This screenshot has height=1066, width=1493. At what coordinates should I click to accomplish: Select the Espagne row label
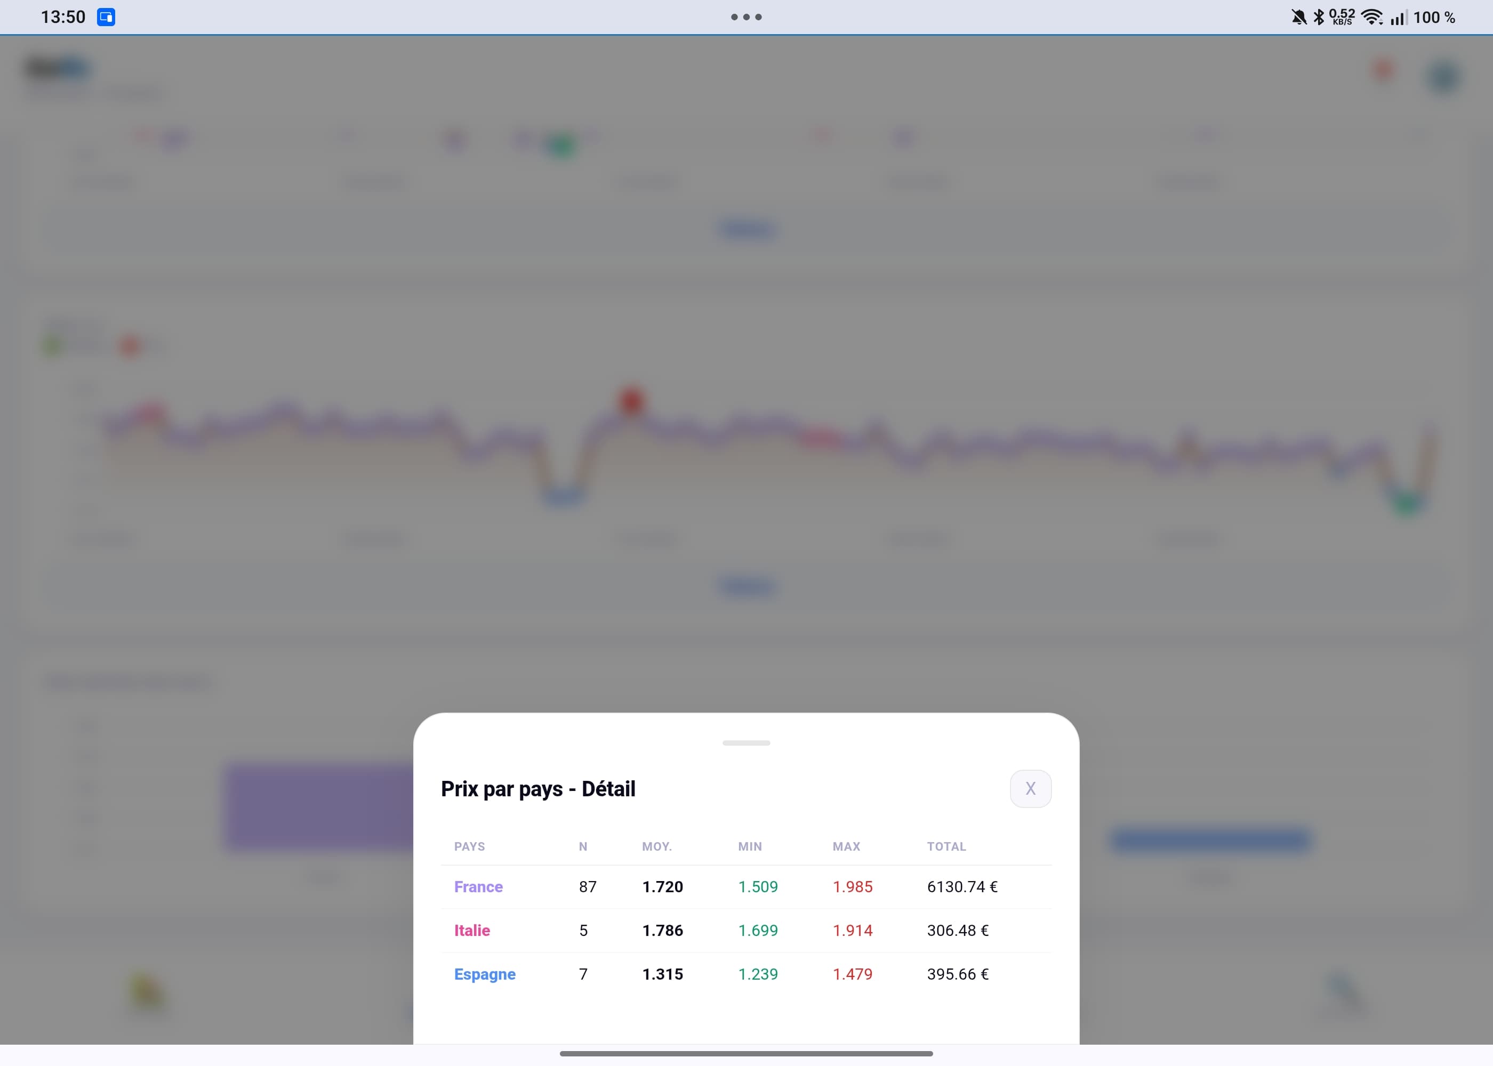pyautogui.click(x=485, y=974)
